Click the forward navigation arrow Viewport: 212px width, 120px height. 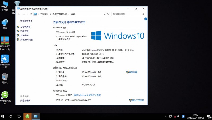click(x=24, y=14)
